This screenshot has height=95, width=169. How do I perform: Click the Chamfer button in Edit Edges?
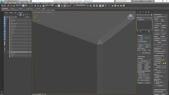point(140,67)
